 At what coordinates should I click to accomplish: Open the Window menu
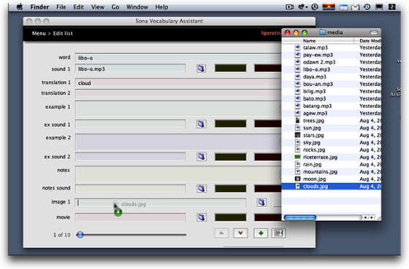click(x=137, y=7)
